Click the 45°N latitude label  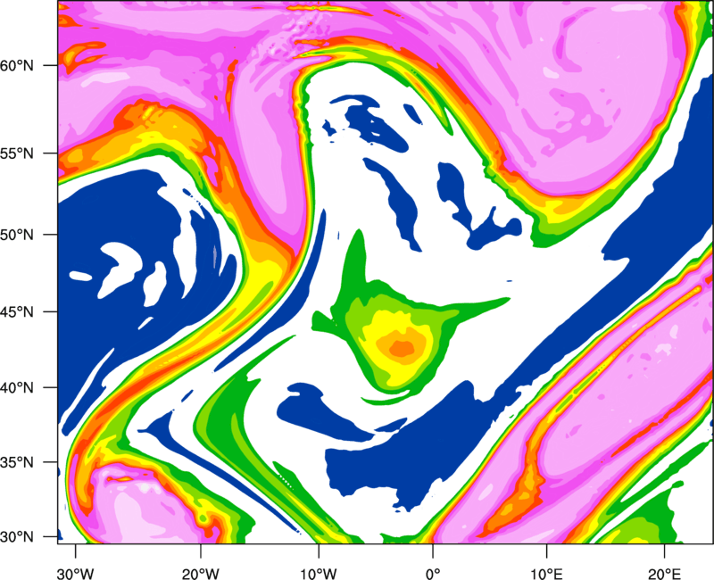click(x=17, y=311)
